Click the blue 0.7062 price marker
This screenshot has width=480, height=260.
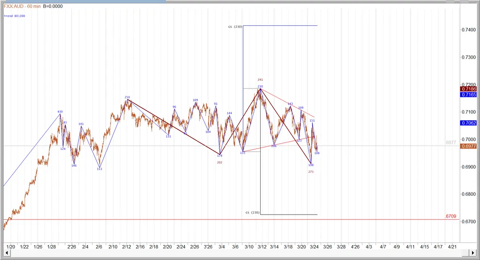pyautogui.click(x=469, y=123)
